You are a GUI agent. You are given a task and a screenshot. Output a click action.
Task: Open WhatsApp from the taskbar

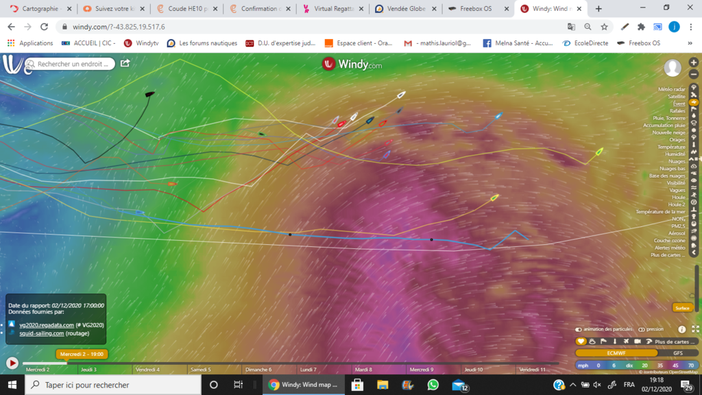click(x=433, y=385)
